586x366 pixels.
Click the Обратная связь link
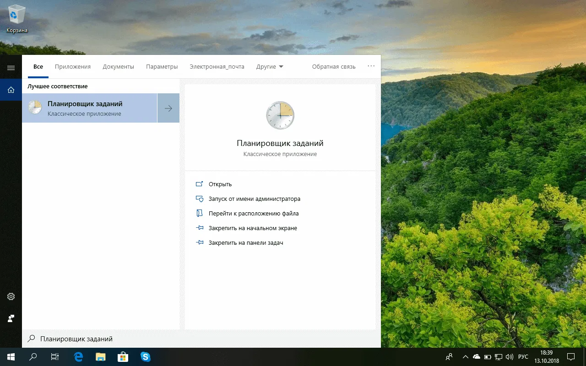coord(334,67)
